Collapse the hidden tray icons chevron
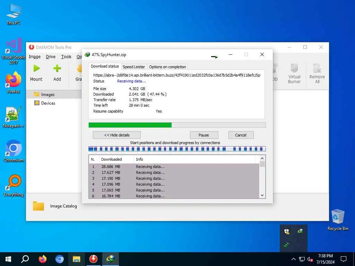The image size is (355, 266). 293,259
